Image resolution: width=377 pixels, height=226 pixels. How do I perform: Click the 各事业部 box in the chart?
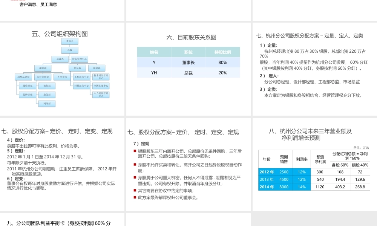(63, 76)
